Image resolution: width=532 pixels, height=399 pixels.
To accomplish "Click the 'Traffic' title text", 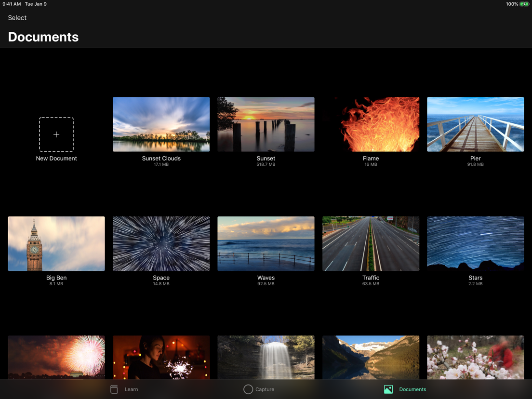I will [371, 278].
